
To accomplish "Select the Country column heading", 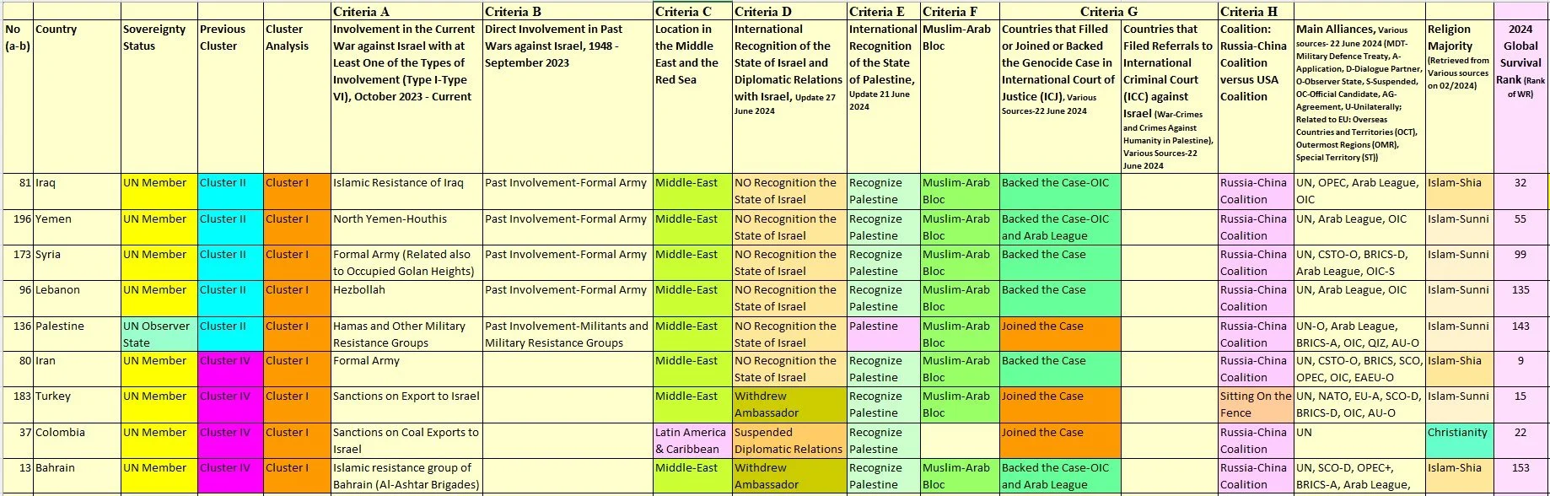I will click(x=77, y=96).
